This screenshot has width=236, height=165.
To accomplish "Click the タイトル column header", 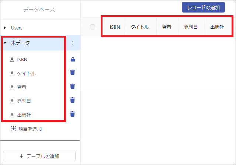I will (x=140, y=27).
